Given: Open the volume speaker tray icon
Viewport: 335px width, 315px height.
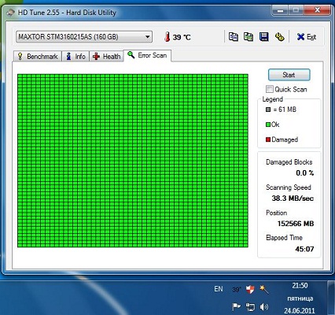Looking at the screenshot, I should click(264, 306).
